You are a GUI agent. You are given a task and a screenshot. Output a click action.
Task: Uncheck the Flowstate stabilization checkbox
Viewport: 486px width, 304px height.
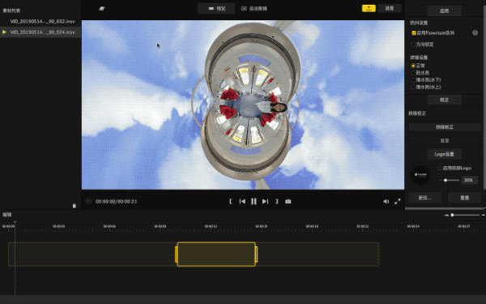414,32
